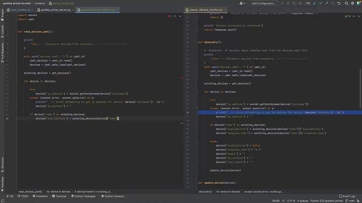Select the active device_monitor.py tab in left editor
Image resolution: width=362 pixels, height=203 pixels.
(x=97, y=10)
